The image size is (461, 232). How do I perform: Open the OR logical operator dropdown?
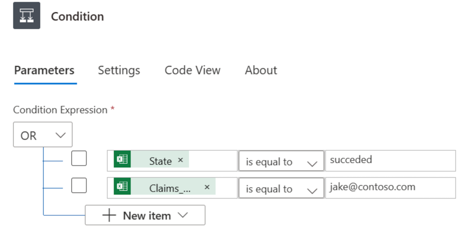click(43, 135)
